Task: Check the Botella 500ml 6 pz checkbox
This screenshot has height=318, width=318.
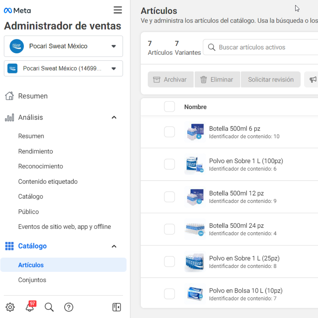Action: 170,132
